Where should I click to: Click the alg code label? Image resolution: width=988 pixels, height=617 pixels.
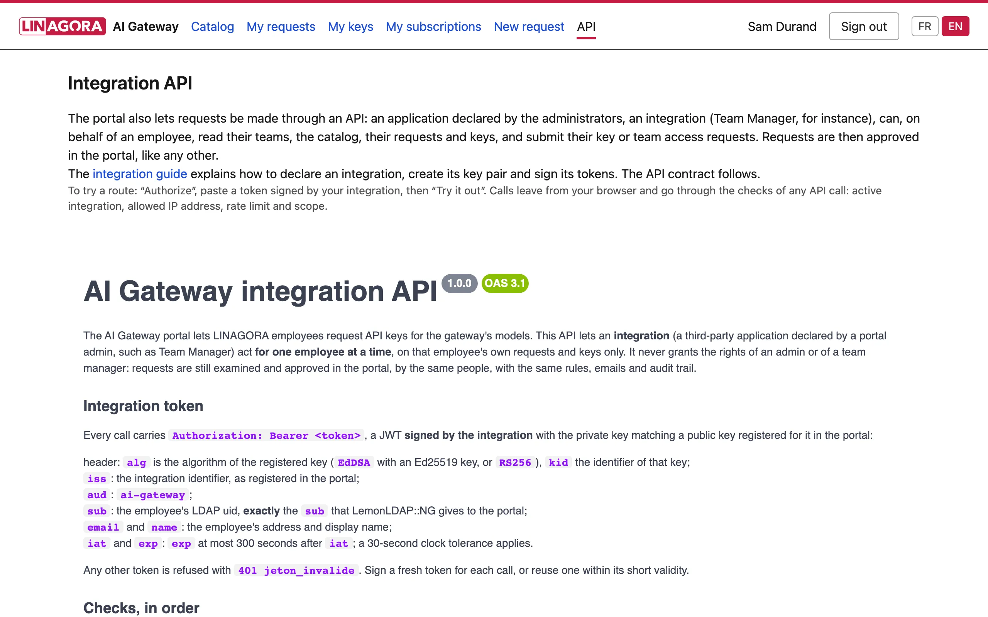(x=136, y=462)
